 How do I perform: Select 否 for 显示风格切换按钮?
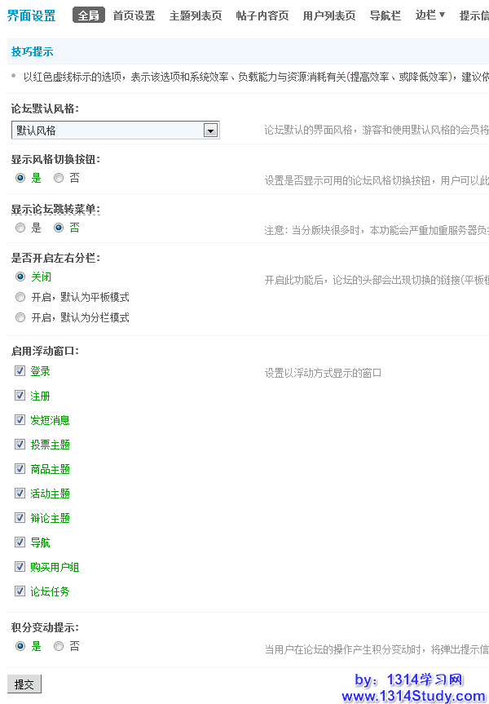point(59,178)
